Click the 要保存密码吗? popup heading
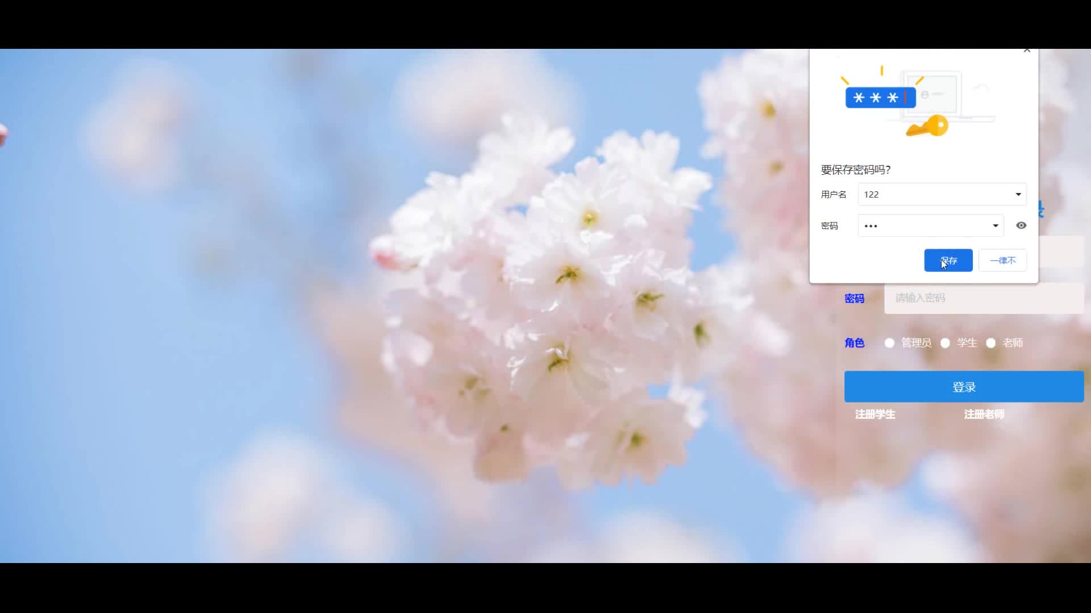1091x613 pixels. (x=856, y=170)
